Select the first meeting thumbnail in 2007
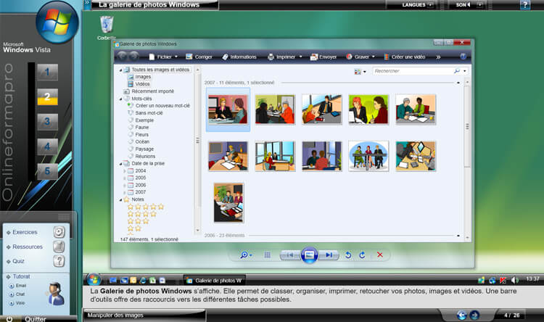 click(x=228, y=110)
